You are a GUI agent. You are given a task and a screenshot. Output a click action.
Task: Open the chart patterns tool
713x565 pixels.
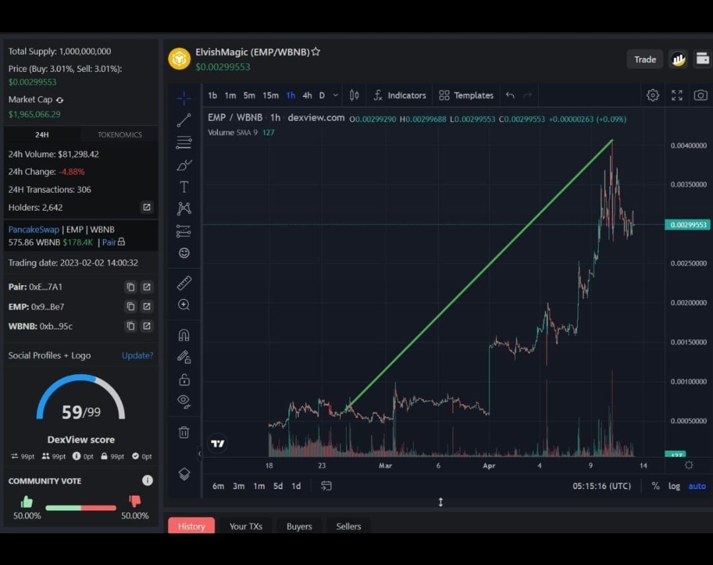coord(184,209)
